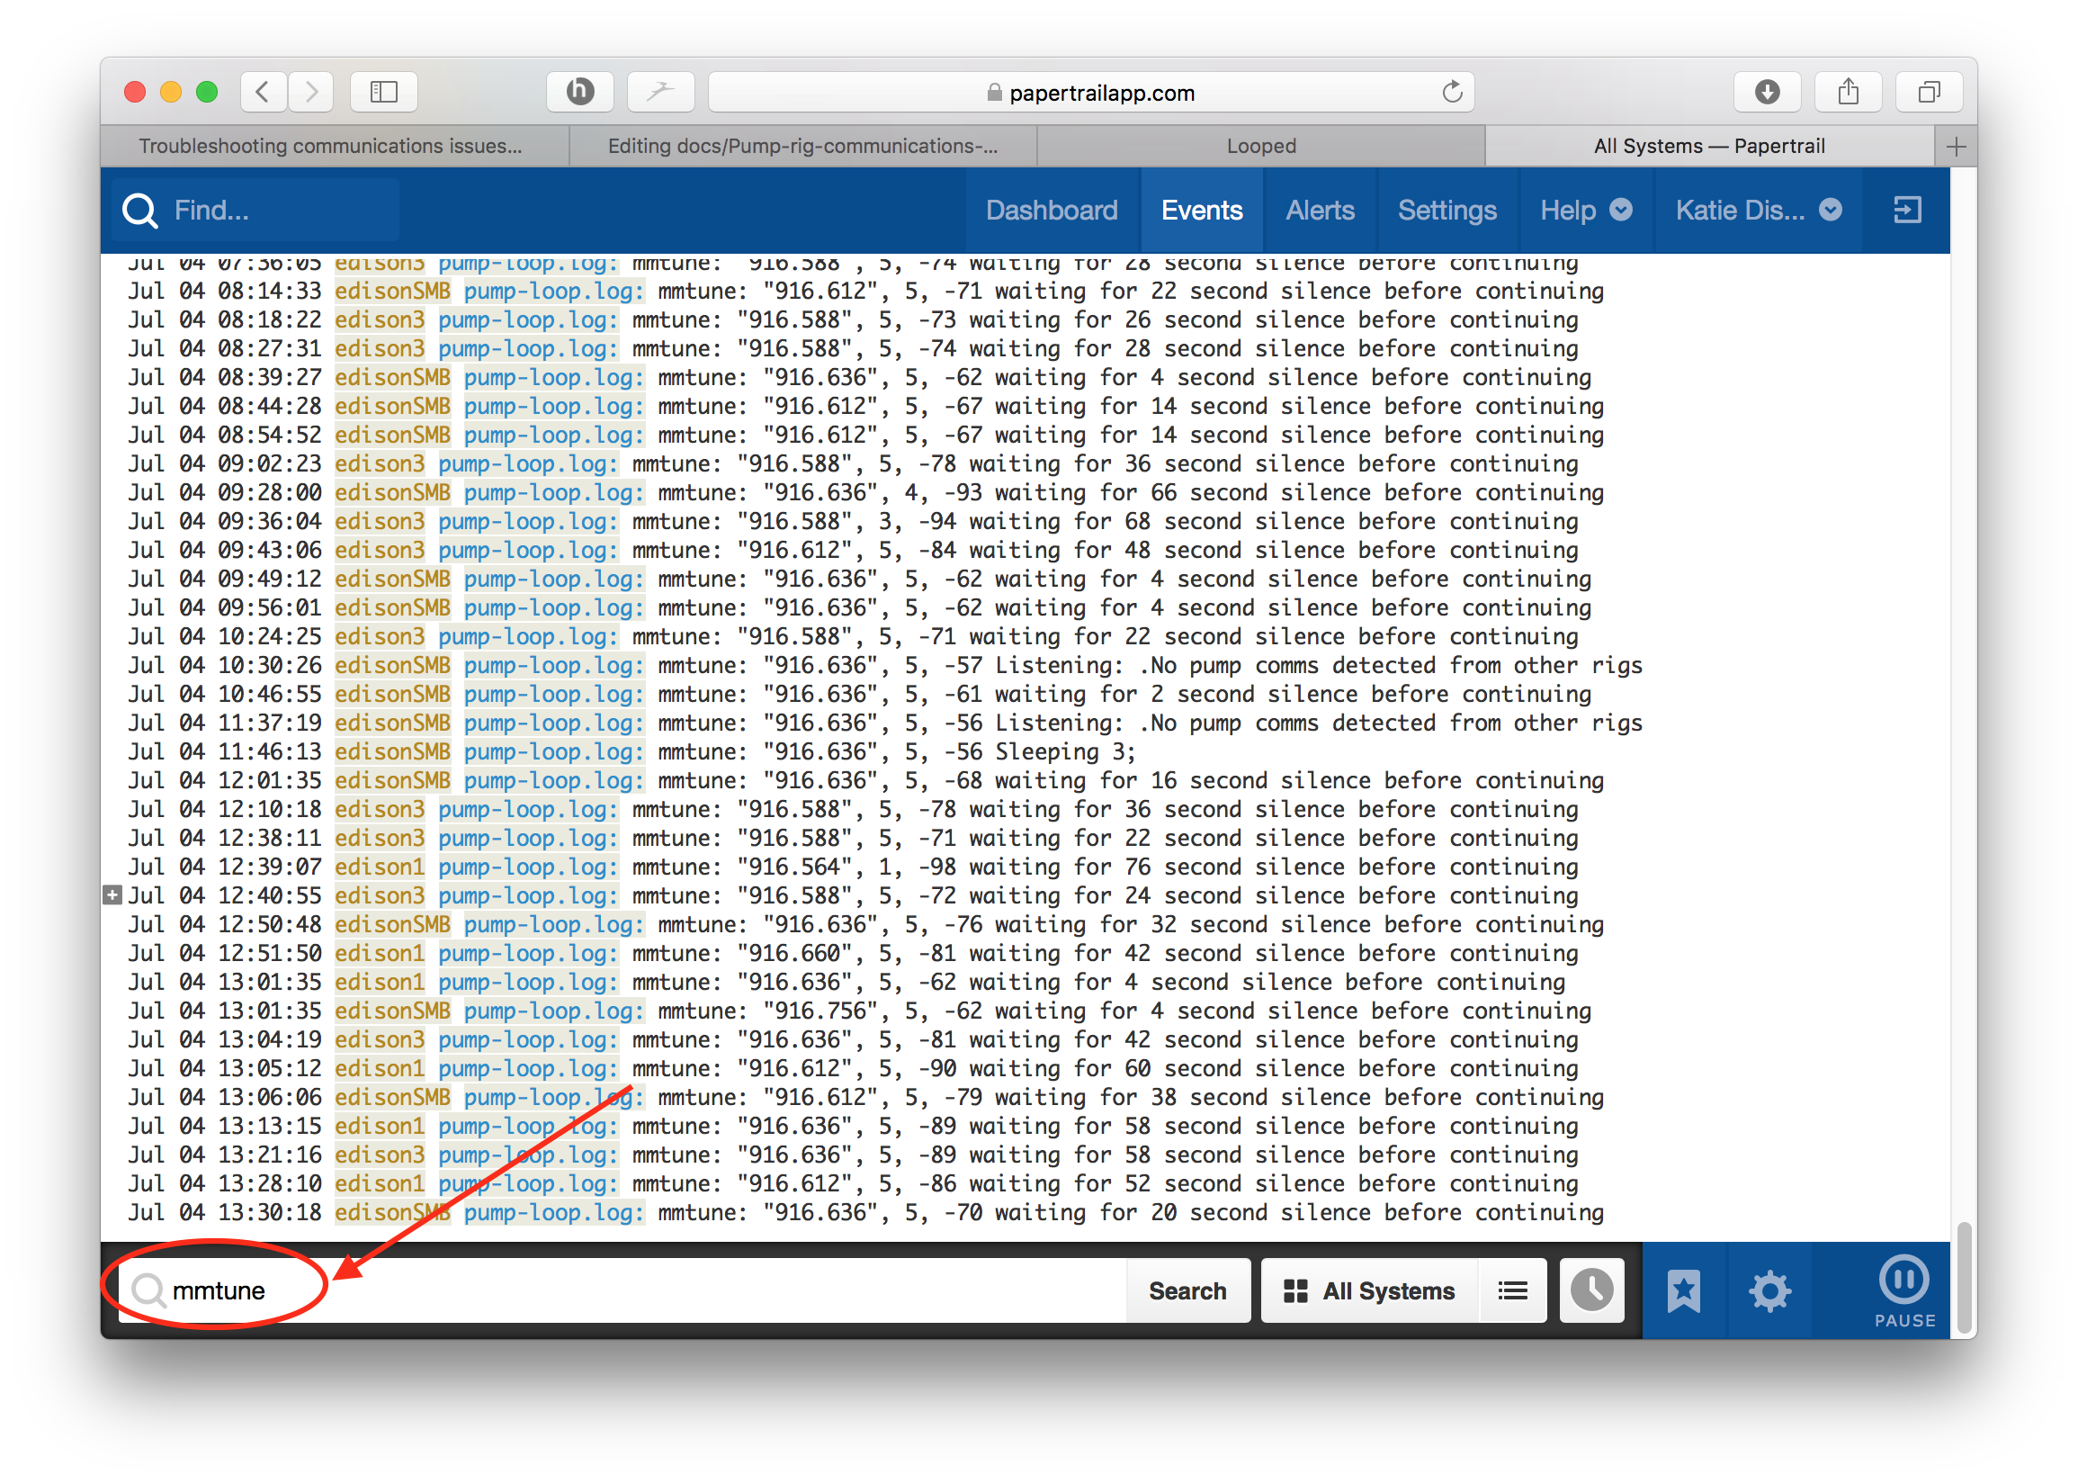Click the "916.564" frequency value

point(795,867)
